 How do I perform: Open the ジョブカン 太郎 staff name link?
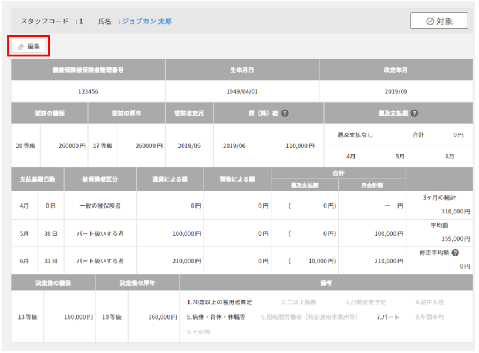(147, 21)
